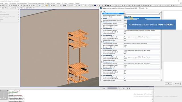Image resolution: width=182 pixels, height=102 pixels.
Task: Click the Тип заполнения 2 [Заполн2] value cell
Action: [x=142, y=30]
